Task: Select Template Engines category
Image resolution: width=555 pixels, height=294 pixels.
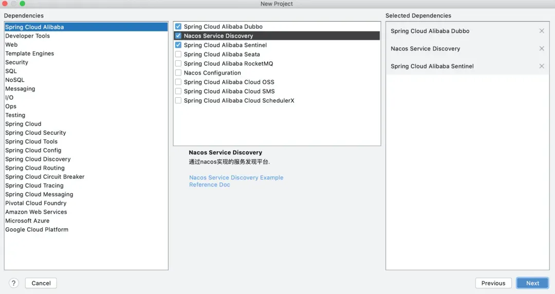Action: click(86, 53)
